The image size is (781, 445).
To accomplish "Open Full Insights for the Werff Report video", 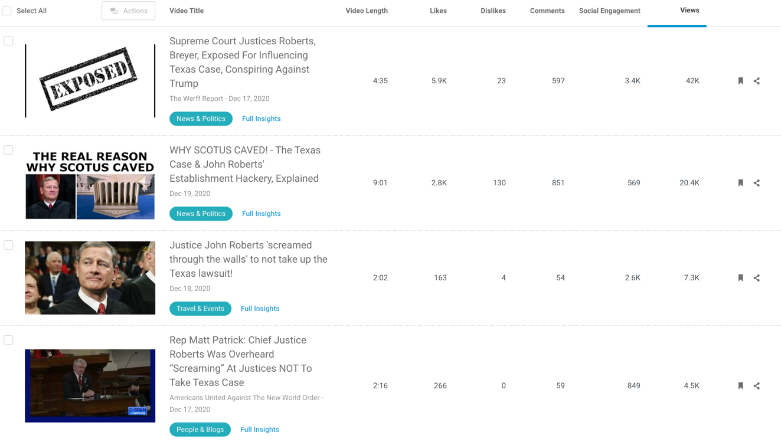I will (261, 119).
